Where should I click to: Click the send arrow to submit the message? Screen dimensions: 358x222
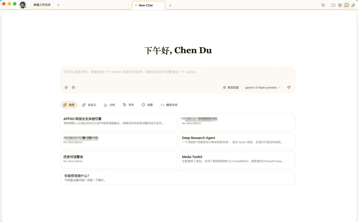[288, 87]
